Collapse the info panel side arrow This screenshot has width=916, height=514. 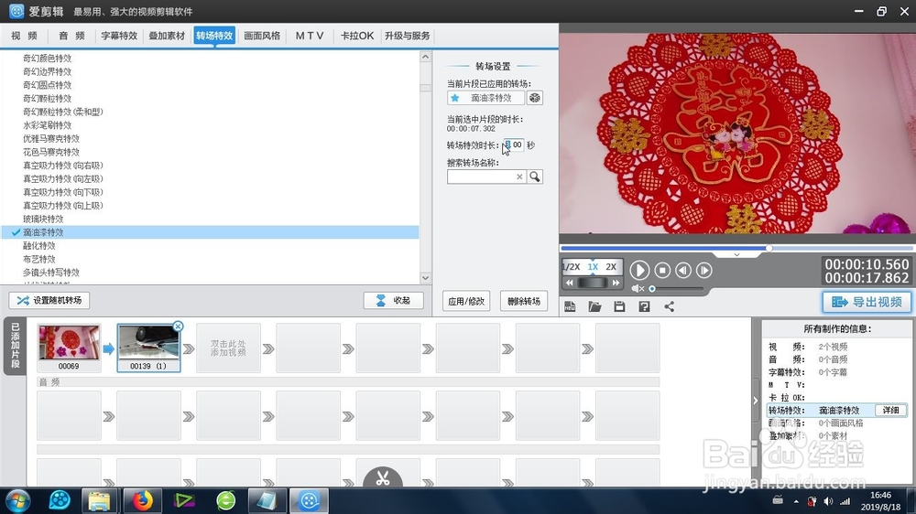pos(756,401)
